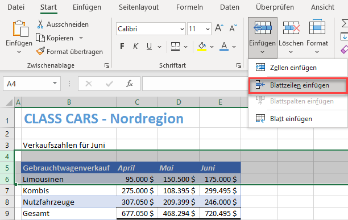The image size is (348, 220).
Task: Switch to the Daten tab
Action: pos(230,7)
